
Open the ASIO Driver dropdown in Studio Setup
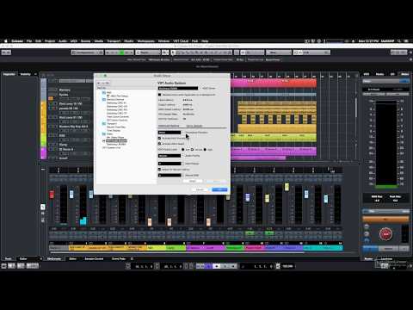click(178, 89)
